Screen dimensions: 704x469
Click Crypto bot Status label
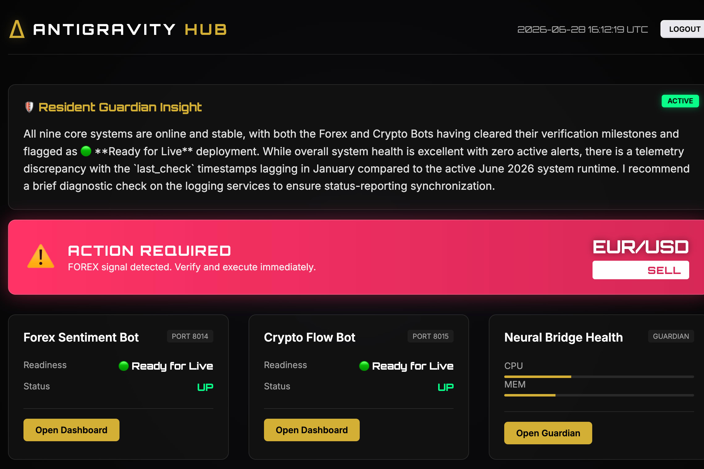coord(277,386)
